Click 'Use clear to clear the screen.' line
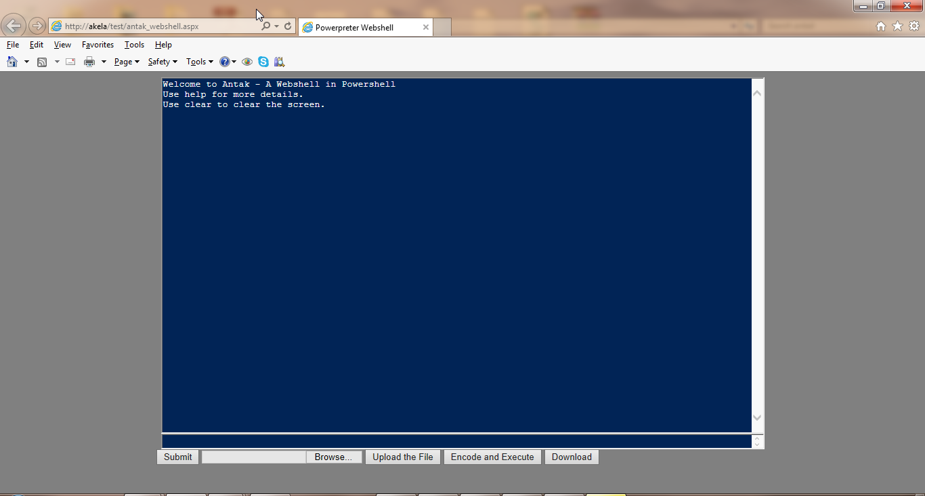The image size is (925, 496). 244,104
